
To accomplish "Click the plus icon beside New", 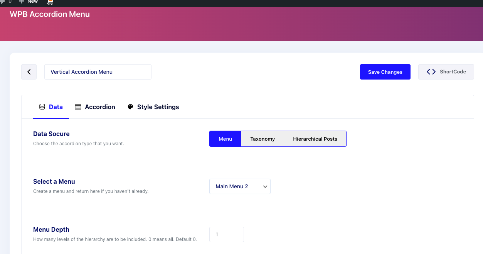I will [x=22, y=2].
